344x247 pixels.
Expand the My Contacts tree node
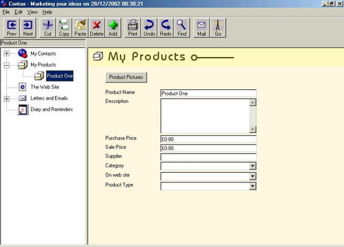point(7,54)
